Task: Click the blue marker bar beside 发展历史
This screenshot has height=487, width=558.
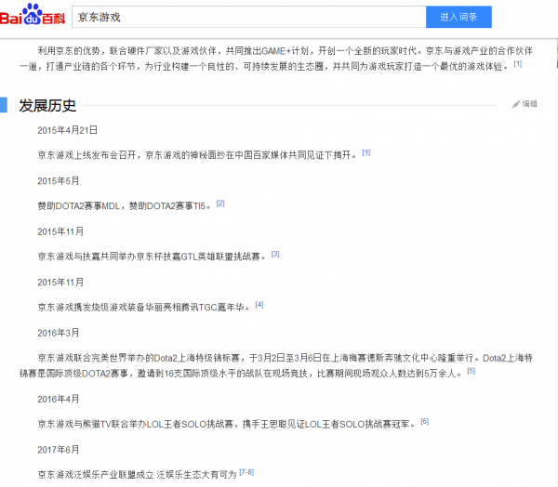Action: click(4, 105)
